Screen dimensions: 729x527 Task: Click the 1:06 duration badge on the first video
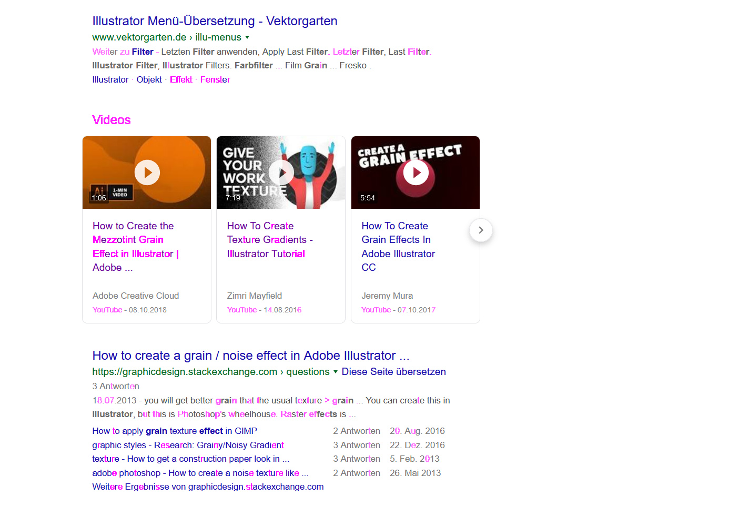(99, 198)
